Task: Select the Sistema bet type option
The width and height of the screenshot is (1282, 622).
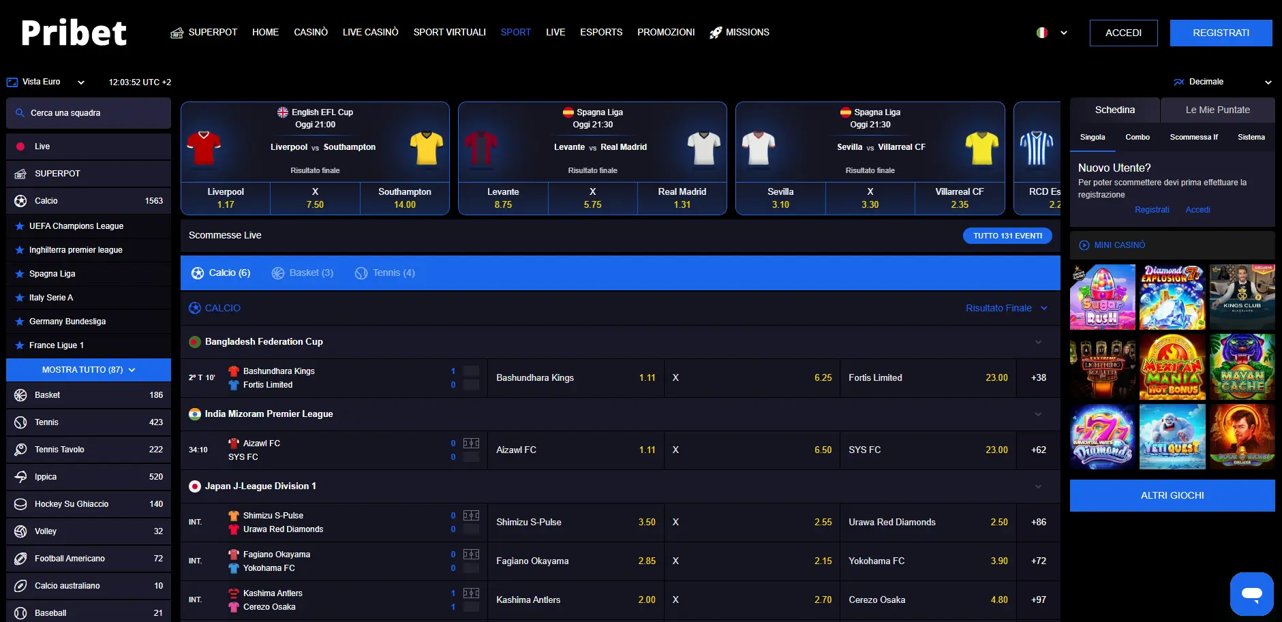Action: click(1251, 138)
